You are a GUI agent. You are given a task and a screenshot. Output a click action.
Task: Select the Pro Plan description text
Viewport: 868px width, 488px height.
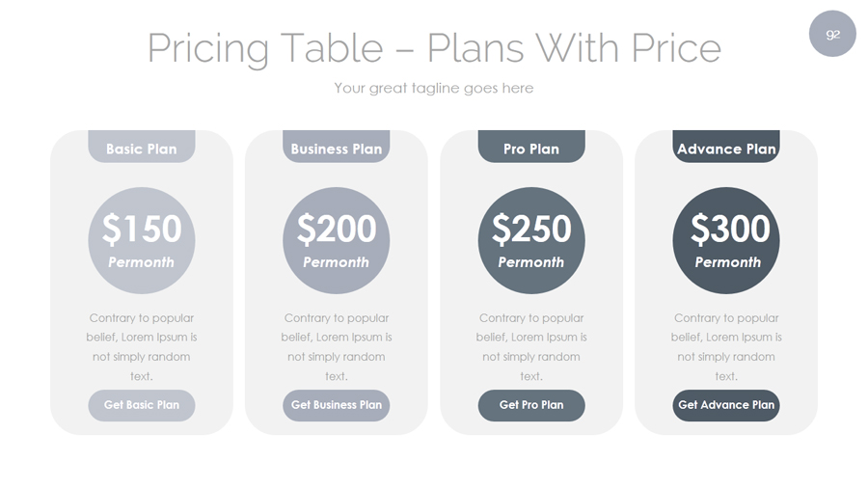pyautogui.click(x=531, y=346)
